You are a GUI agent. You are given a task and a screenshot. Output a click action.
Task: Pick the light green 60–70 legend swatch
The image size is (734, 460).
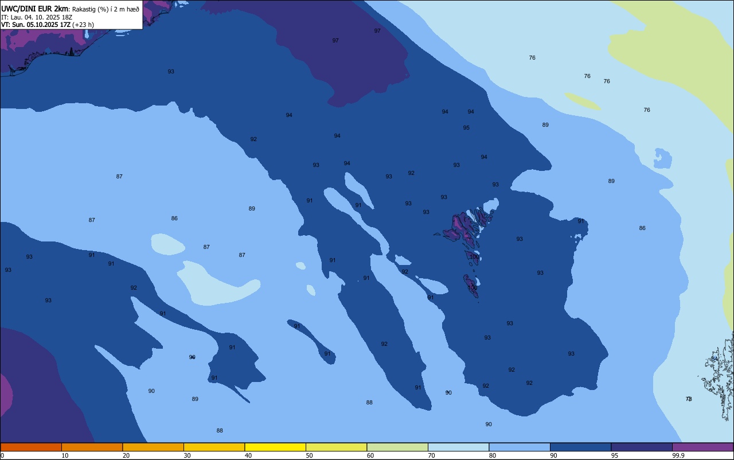point(397,447)
